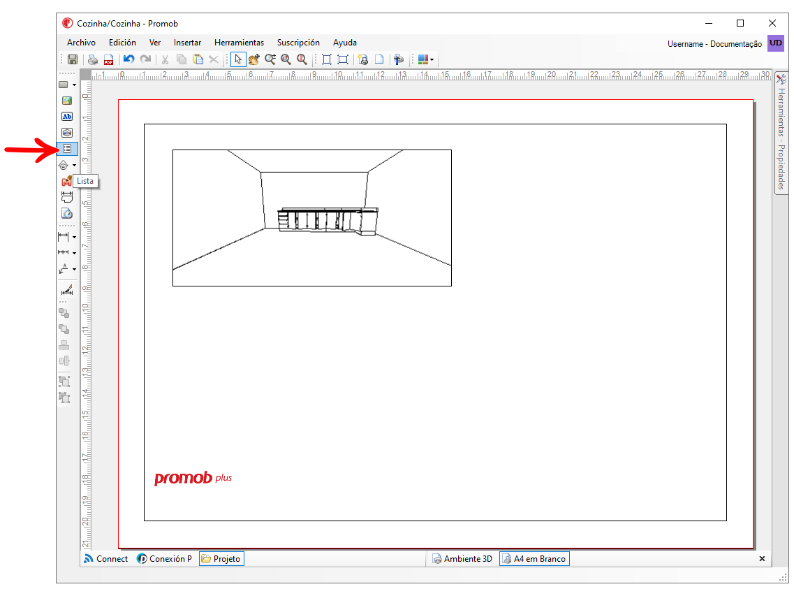Viewport: 794px width, 589px height.
Task: Open the Edición menu
Action: point(122,43)
